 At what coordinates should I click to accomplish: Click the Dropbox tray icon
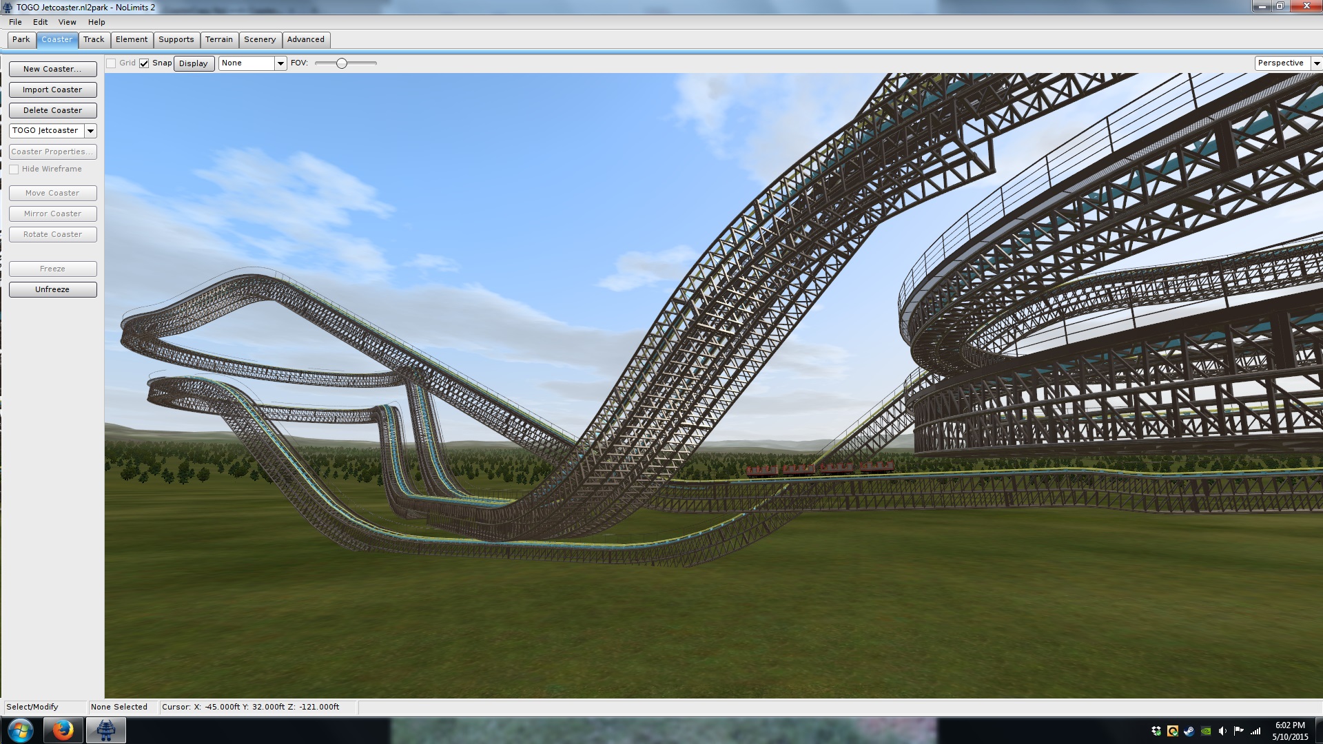pyautogui.click(x=1156, y=731)
